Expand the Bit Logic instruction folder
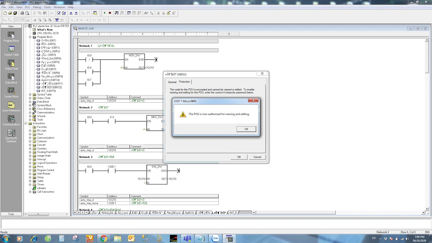 point(30,131)
